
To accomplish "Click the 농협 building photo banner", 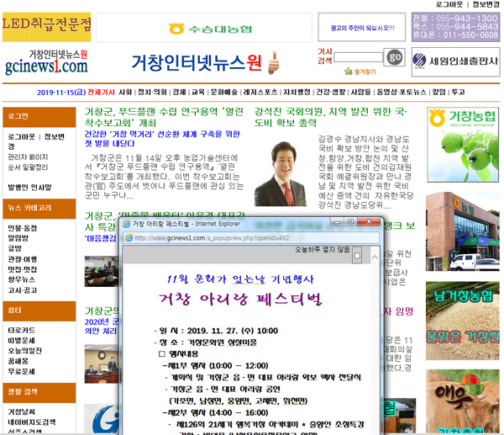I will [463, 231].
